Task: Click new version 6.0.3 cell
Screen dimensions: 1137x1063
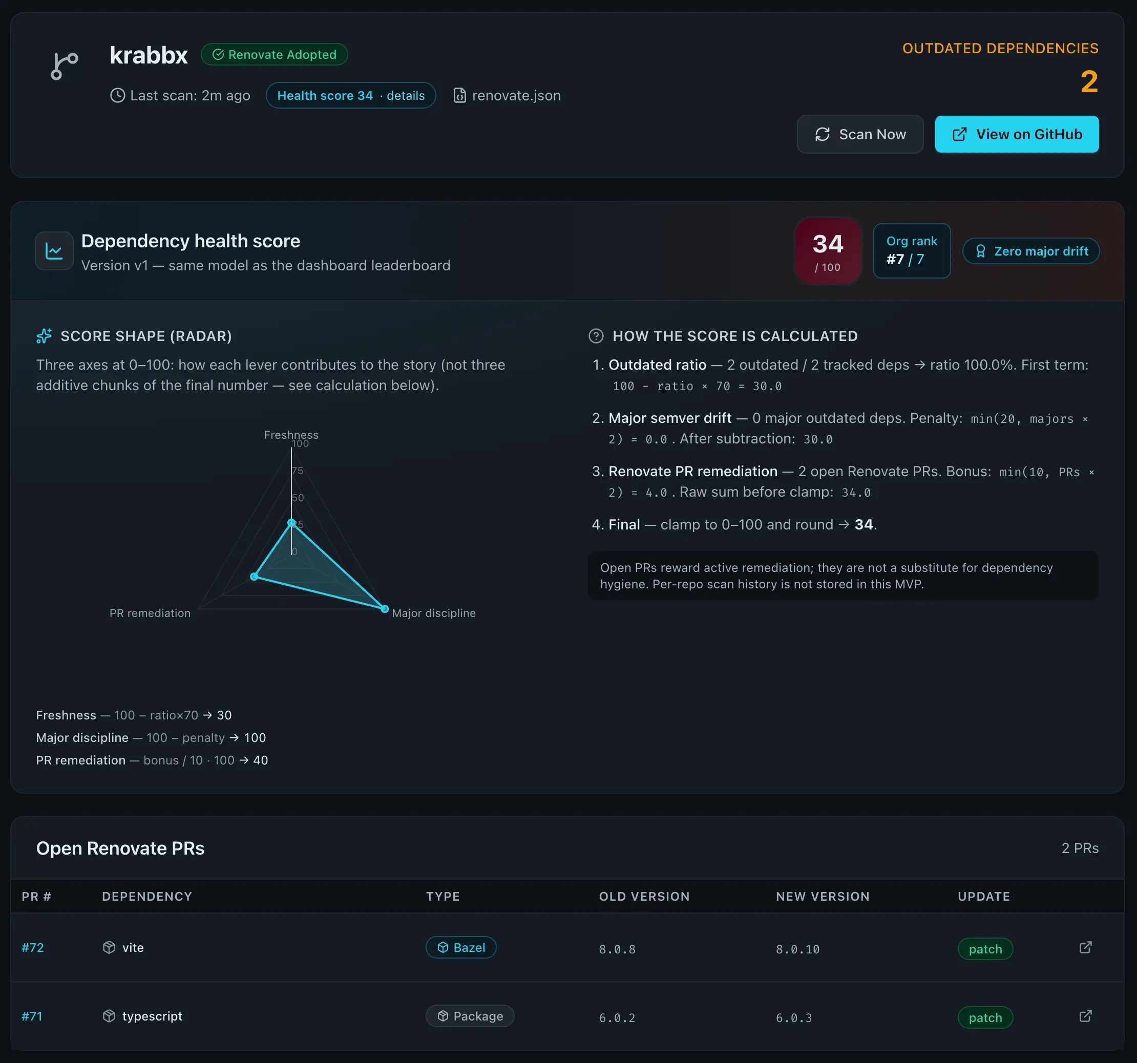Action: [x=794, y=1018]
